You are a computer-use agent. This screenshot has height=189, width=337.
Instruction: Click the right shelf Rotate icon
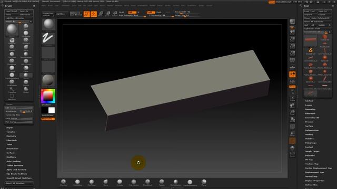click(292, 120)
